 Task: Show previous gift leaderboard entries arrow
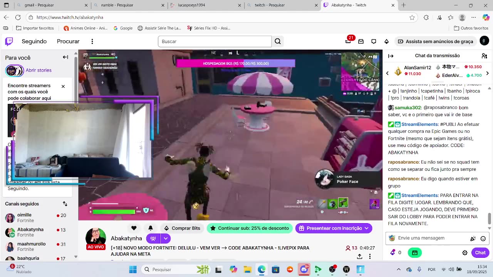click(387, 73)
